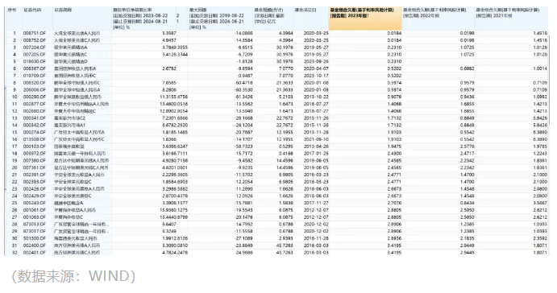Select fund code 007205.OF
Image resolution: width=557 pixels, height=293 pixels.
(x=35, y=55)
